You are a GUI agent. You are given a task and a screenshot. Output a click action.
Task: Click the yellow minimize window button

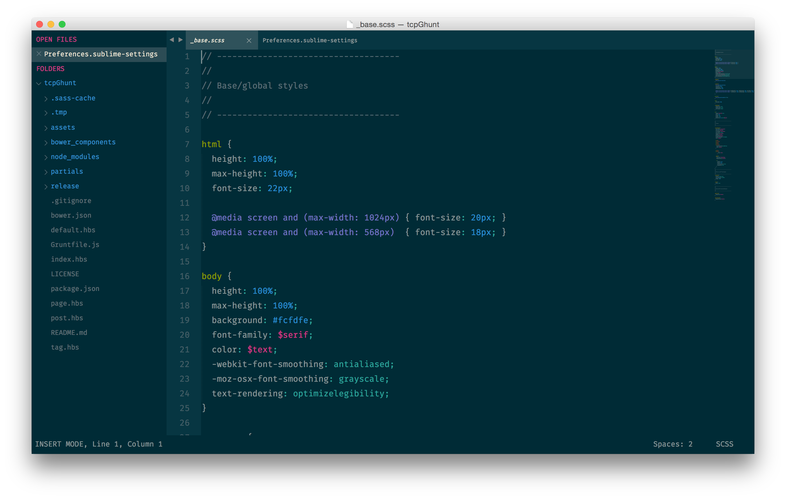pos(51,25)
